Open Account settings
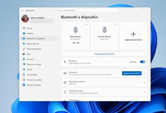166x113 pixels. pyautogui.click(x=39, y=59)
